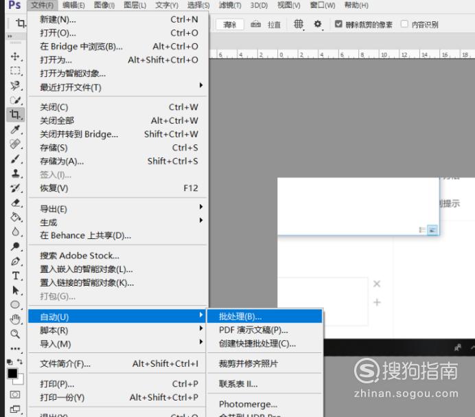
Task: Expand 最近打开文件(T) submenu
Action: click(201, 85)
